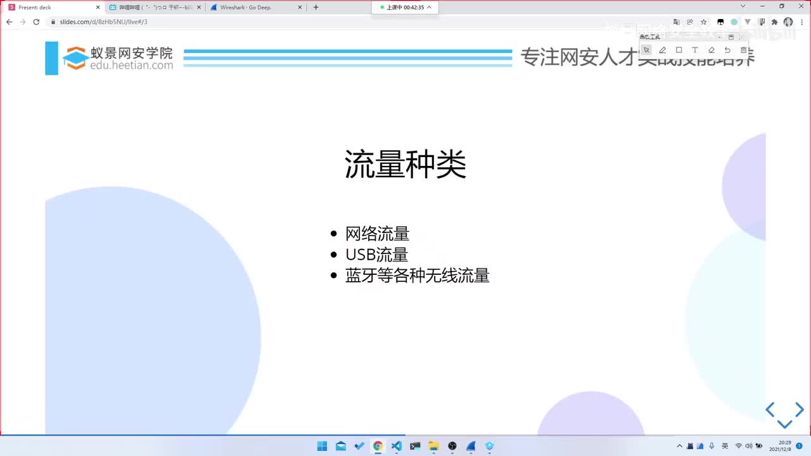The width and height of the screenshot is (811, 456).
Task: Select the pointer tool in drawing toolbar
Action: (646, 50)
